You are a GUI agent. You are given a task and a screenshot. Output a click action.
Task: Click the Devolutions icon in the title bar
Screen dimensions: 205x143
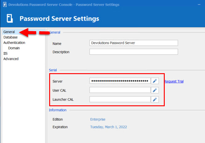tap(4, 5)
